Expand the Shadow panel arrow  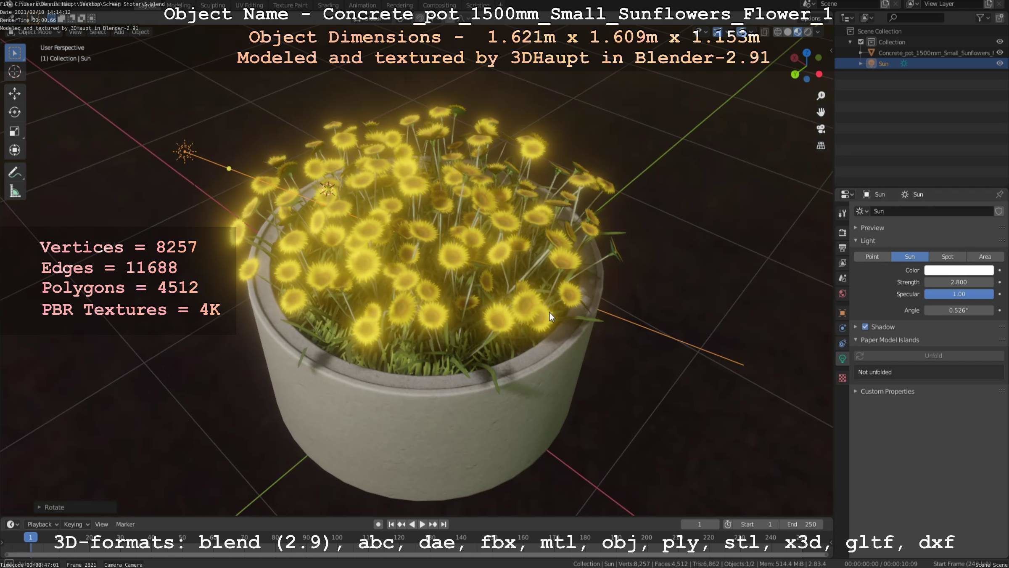click(x=856, y=327)
